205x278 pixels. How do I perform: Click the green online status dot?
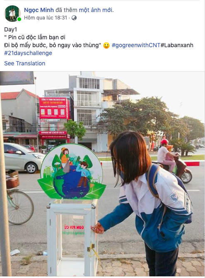coord(19,19)
